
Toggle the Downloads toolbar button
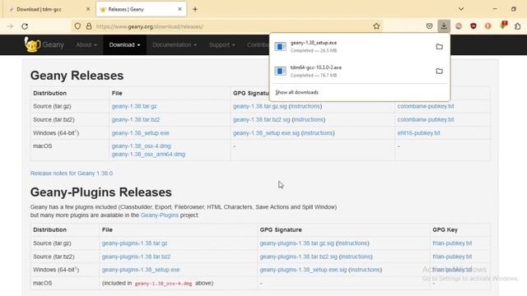[x=444, y=26]
